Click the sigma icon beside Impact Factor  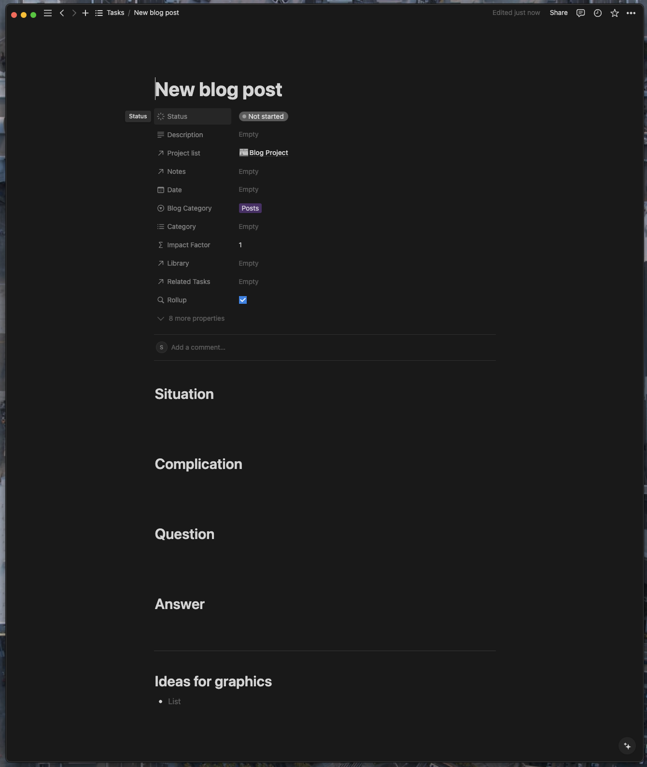[161, 245]
